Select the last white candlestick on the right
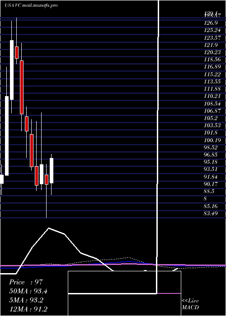The width and height of the screenshot is (226, 316). (52, 171)
